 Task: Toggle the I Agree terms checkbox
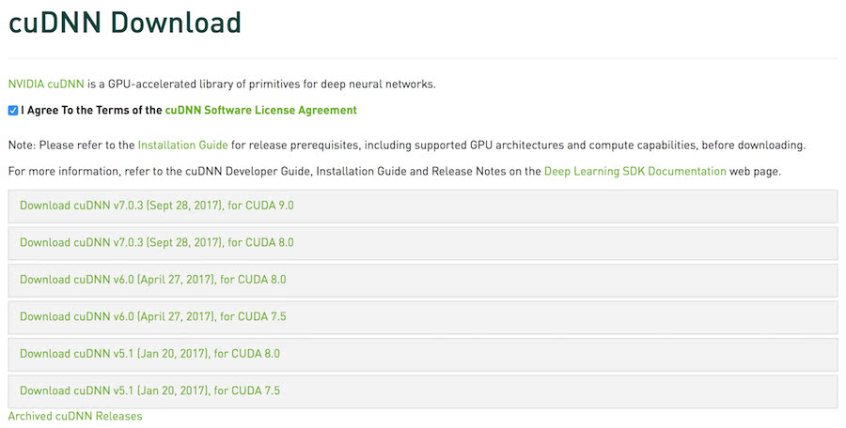(x=13, y=111)
